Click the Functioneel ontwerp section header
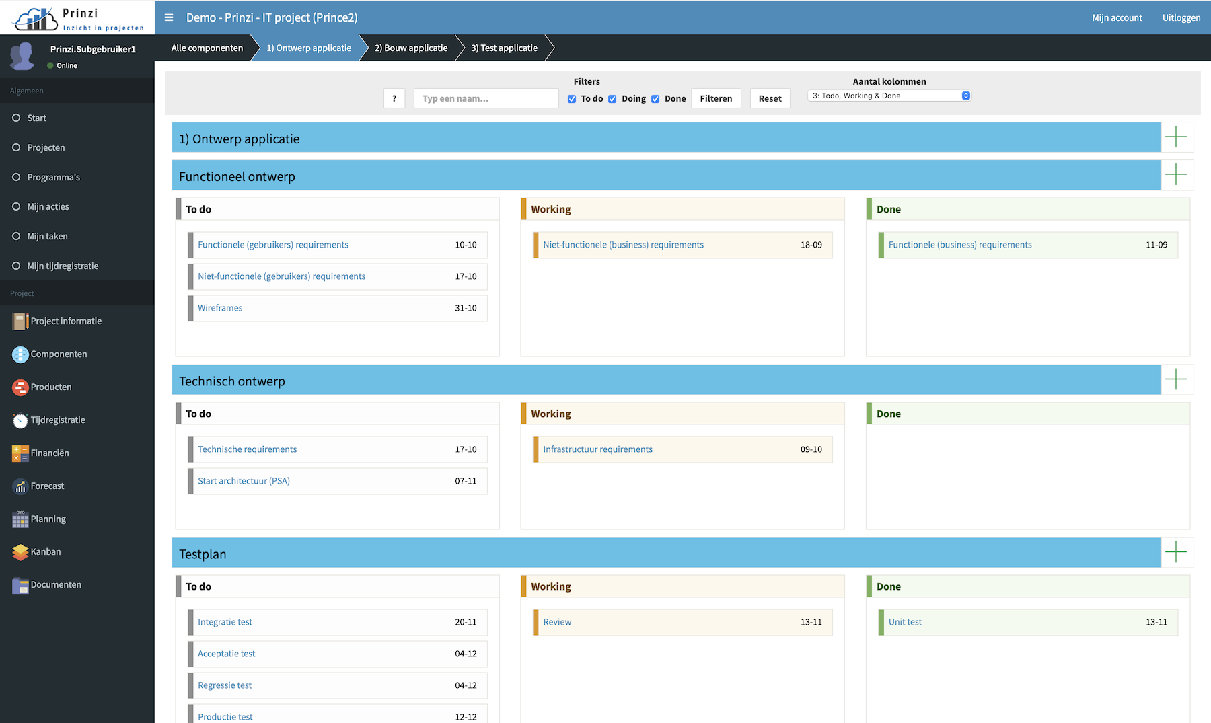 (x=666, y=175)
